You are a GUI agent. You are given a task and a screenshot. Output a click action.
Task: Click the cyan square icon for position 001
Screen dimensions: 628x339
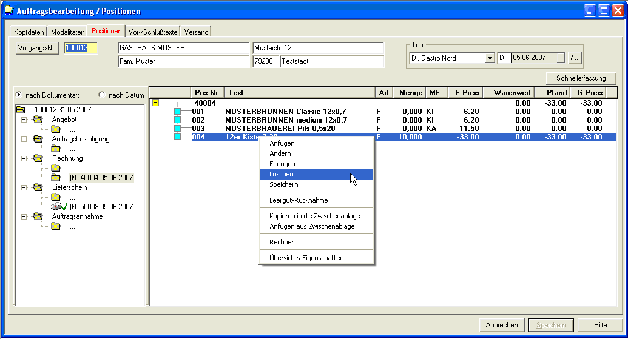[x=178, y=112]
